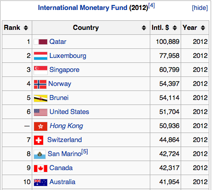
Task: Click the Switzerland flag icon
Action: tap(39, 140)
